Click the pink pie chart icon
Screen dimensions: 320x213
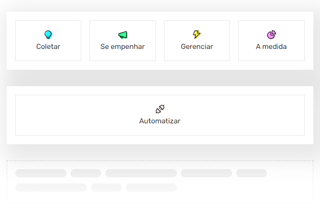pyautogui.click(x=271, y=35)
